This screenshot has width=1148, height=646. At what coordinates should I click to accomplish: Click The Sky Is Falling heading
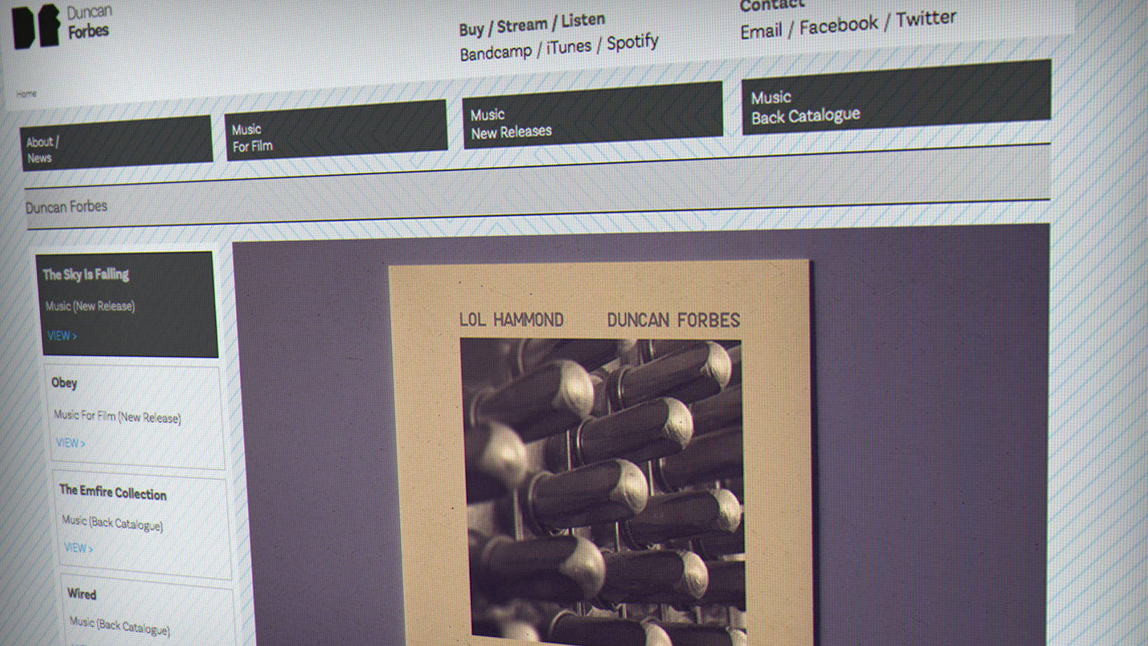(x=85, y=274)
